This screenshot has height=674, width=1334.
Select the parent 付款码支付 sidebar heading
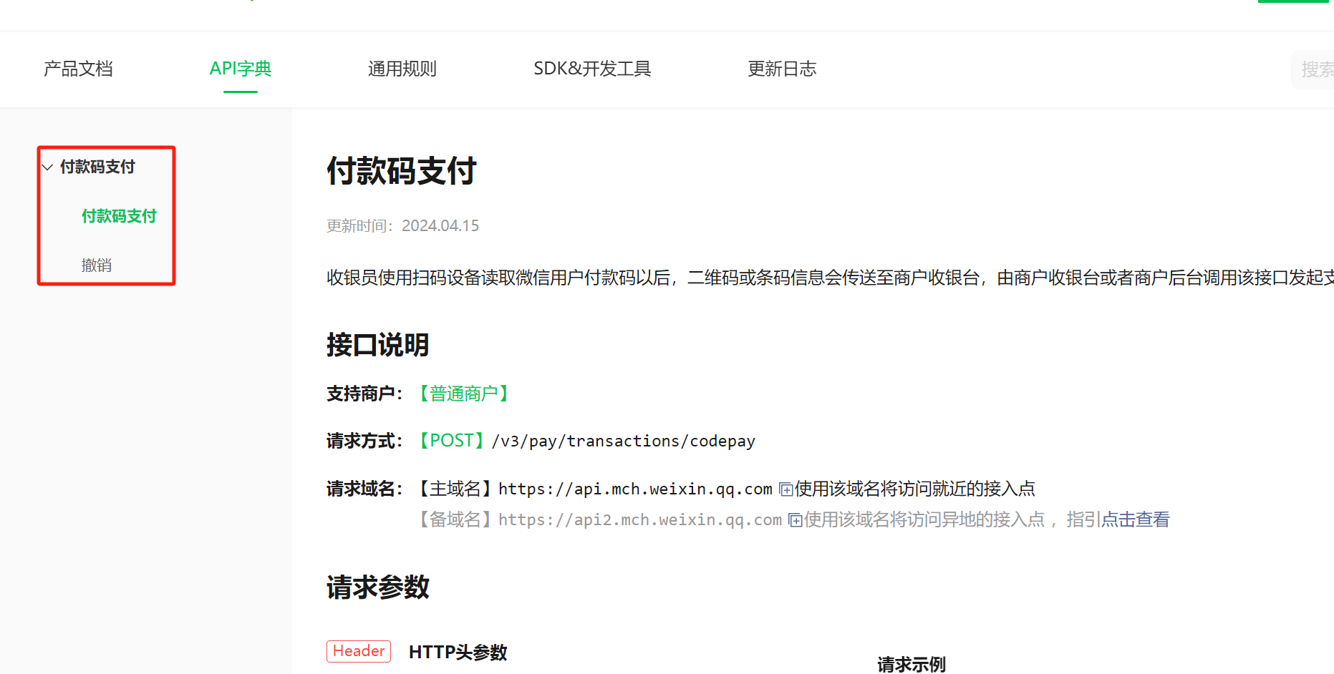[x=97, y=167]
